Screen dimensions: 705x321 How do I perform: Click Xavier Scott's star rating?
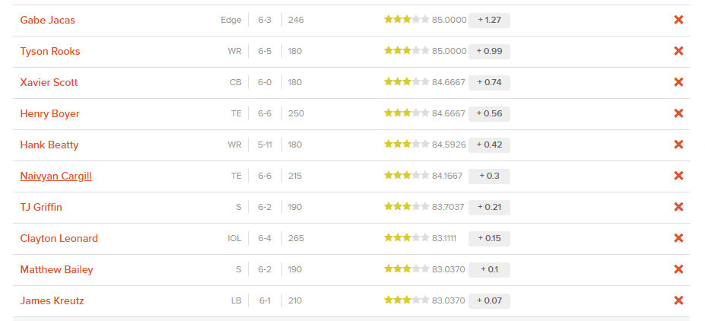pyautogui.click(x=406, y=82)
